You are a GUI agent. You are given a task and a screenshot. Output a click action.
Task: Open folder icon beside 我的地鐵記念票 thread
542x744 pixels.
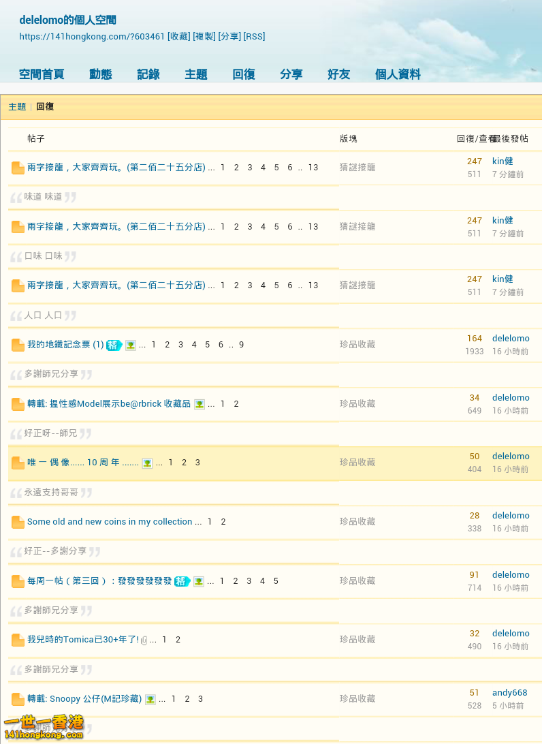[18, 345]
